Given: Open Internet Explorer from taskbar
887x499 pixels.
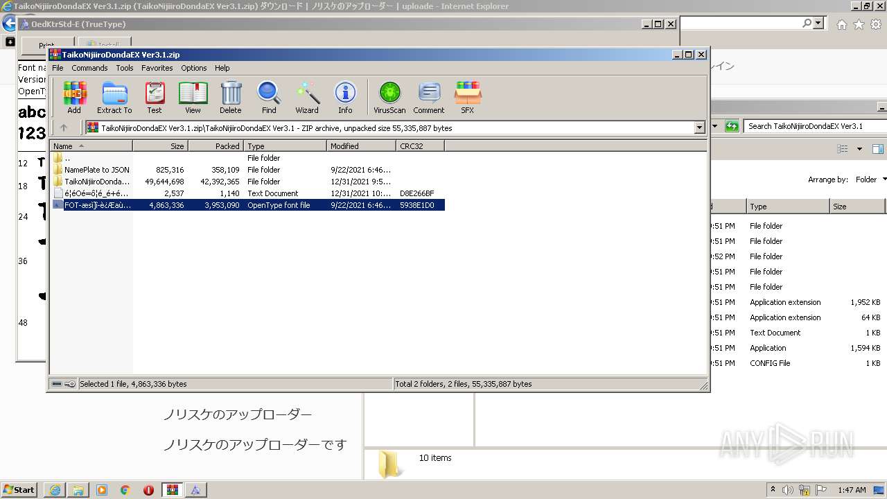Looking at the screenshot, I should pyautogui.click(x=55, y=489).
